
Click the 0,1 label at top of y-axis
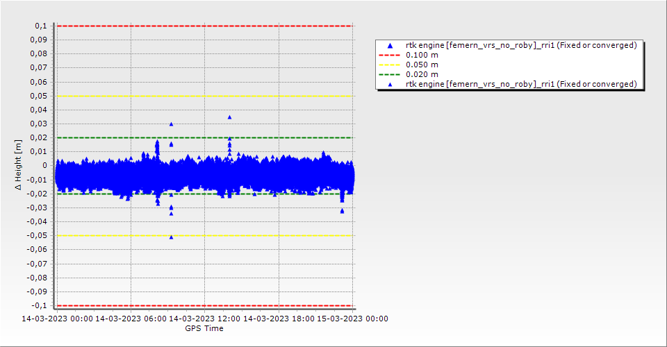[40, 26]
